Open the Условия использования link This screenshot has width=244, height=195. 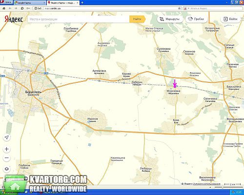click(207, 184)
